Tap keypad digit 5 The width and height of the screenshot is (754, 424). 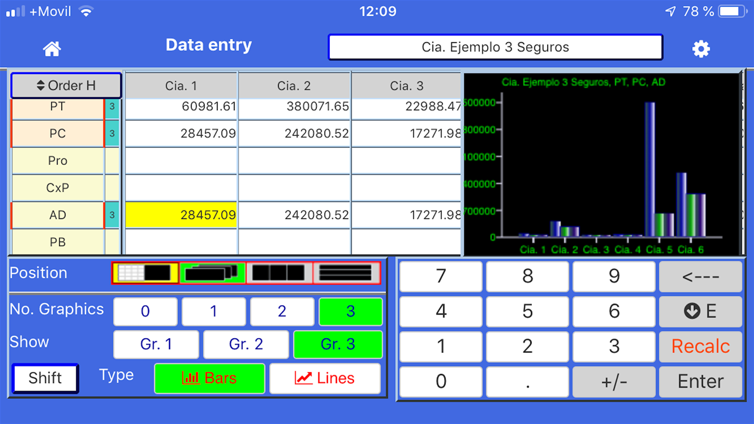pos(527,311)
